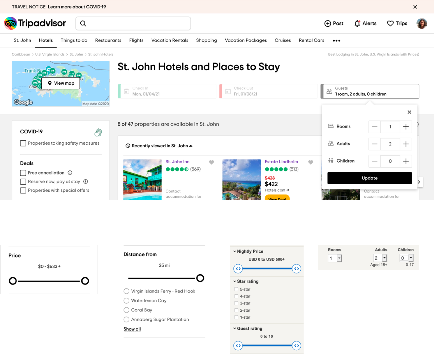Decrease Children count with minus
This screenshot has height=354, width=434.
click(374, 161)
